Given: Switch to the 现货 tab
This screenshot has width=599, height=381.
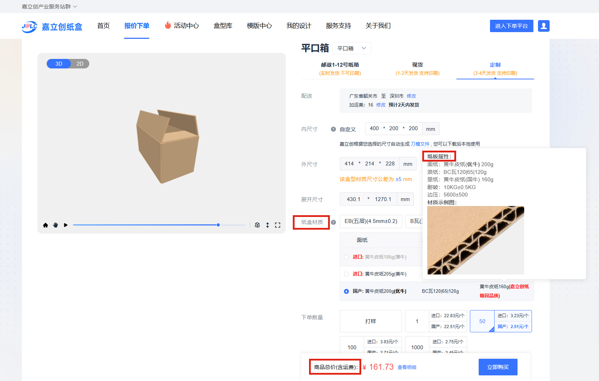Looking at the screenshot, I should pos(417,69).
